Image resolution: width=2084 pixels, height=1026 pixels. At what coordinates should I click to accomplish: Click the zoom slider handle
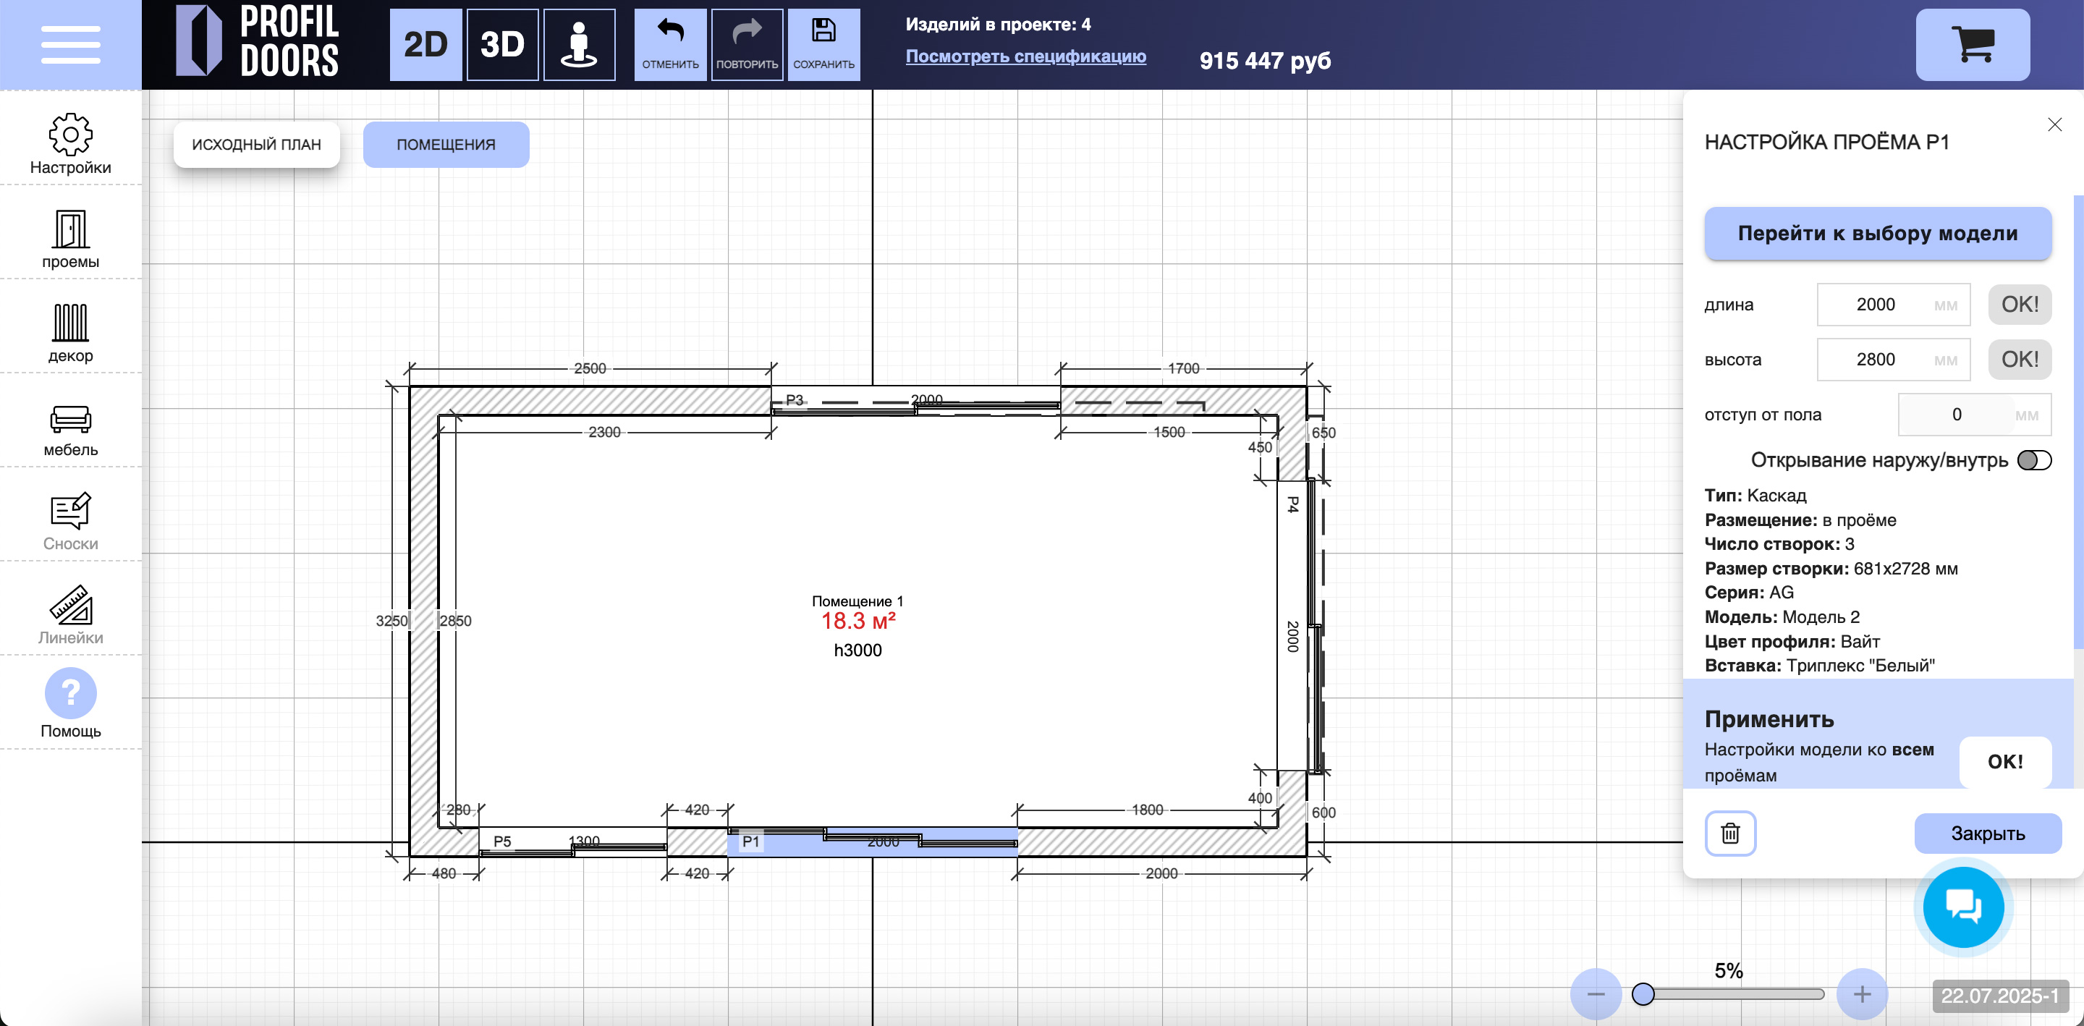pos(1643,993)
